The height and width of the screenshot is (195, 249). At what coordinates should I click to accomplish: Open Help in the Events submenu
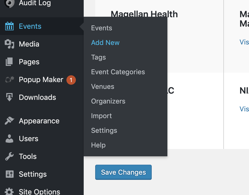[x=98, y=145]
